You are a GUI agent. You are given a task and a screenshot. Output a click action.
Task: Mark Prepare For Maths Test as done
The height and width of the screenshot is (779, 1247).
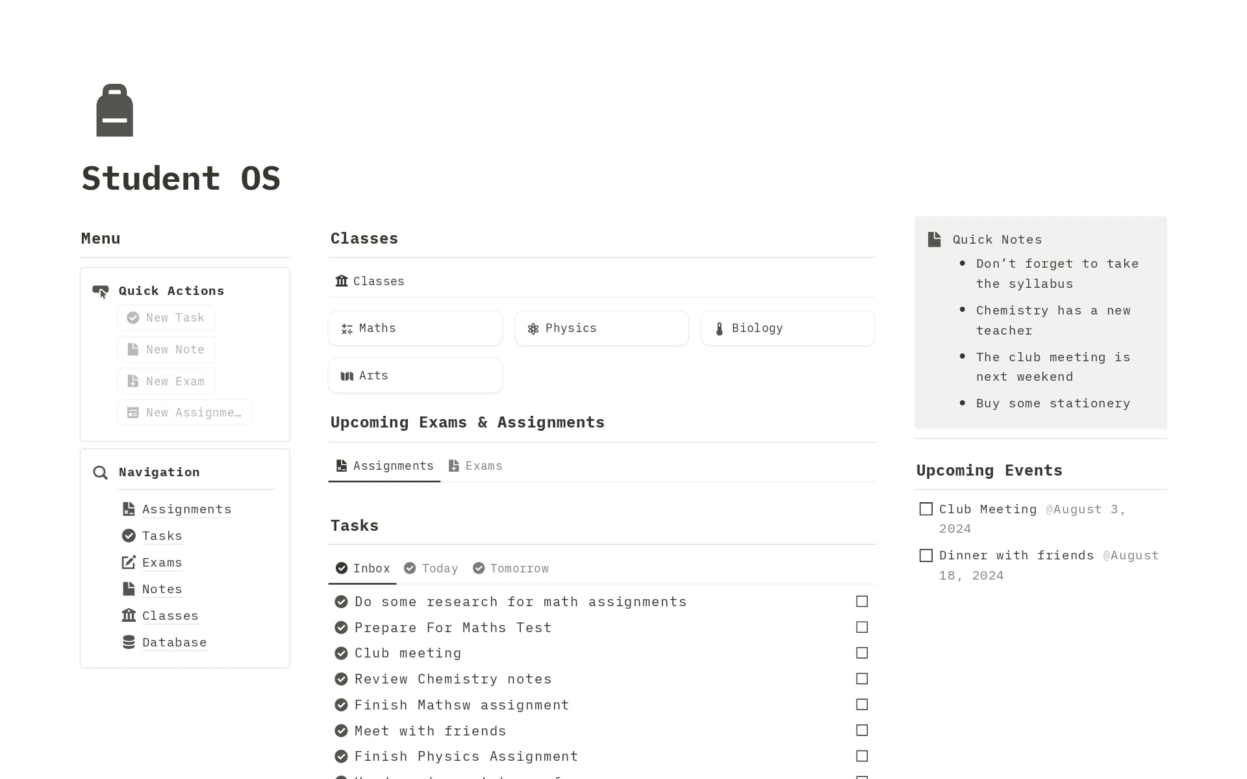point(862,627)
